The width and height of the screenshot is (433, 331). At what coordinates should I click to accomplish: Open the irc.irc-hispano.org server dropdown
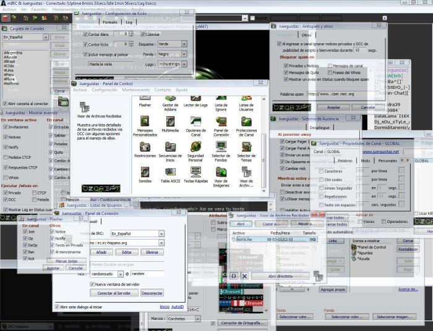pyautogui.click(x=127, y=243)
